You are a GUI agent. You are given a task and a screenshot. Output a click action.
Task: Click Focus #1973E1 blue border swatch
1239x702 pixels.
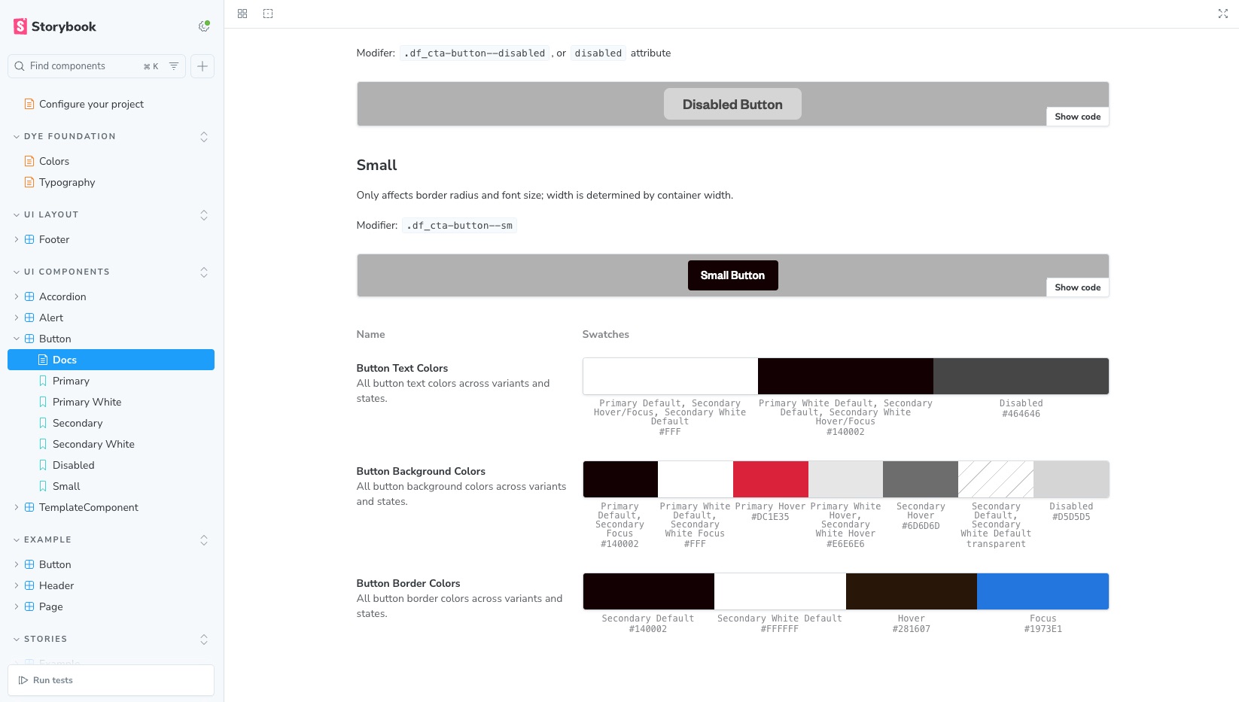click(1043, 591)
